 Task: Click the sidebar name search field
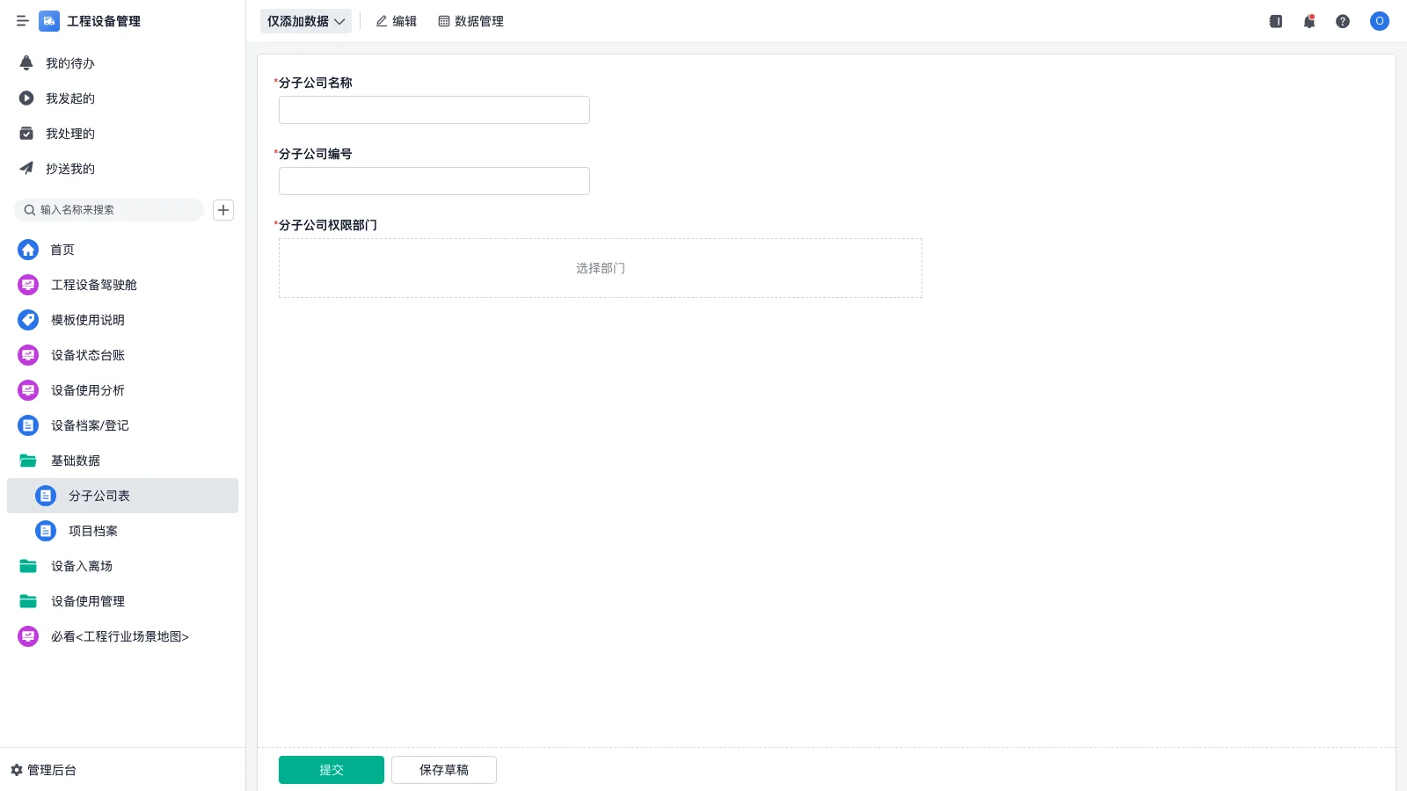coord(109,210)
